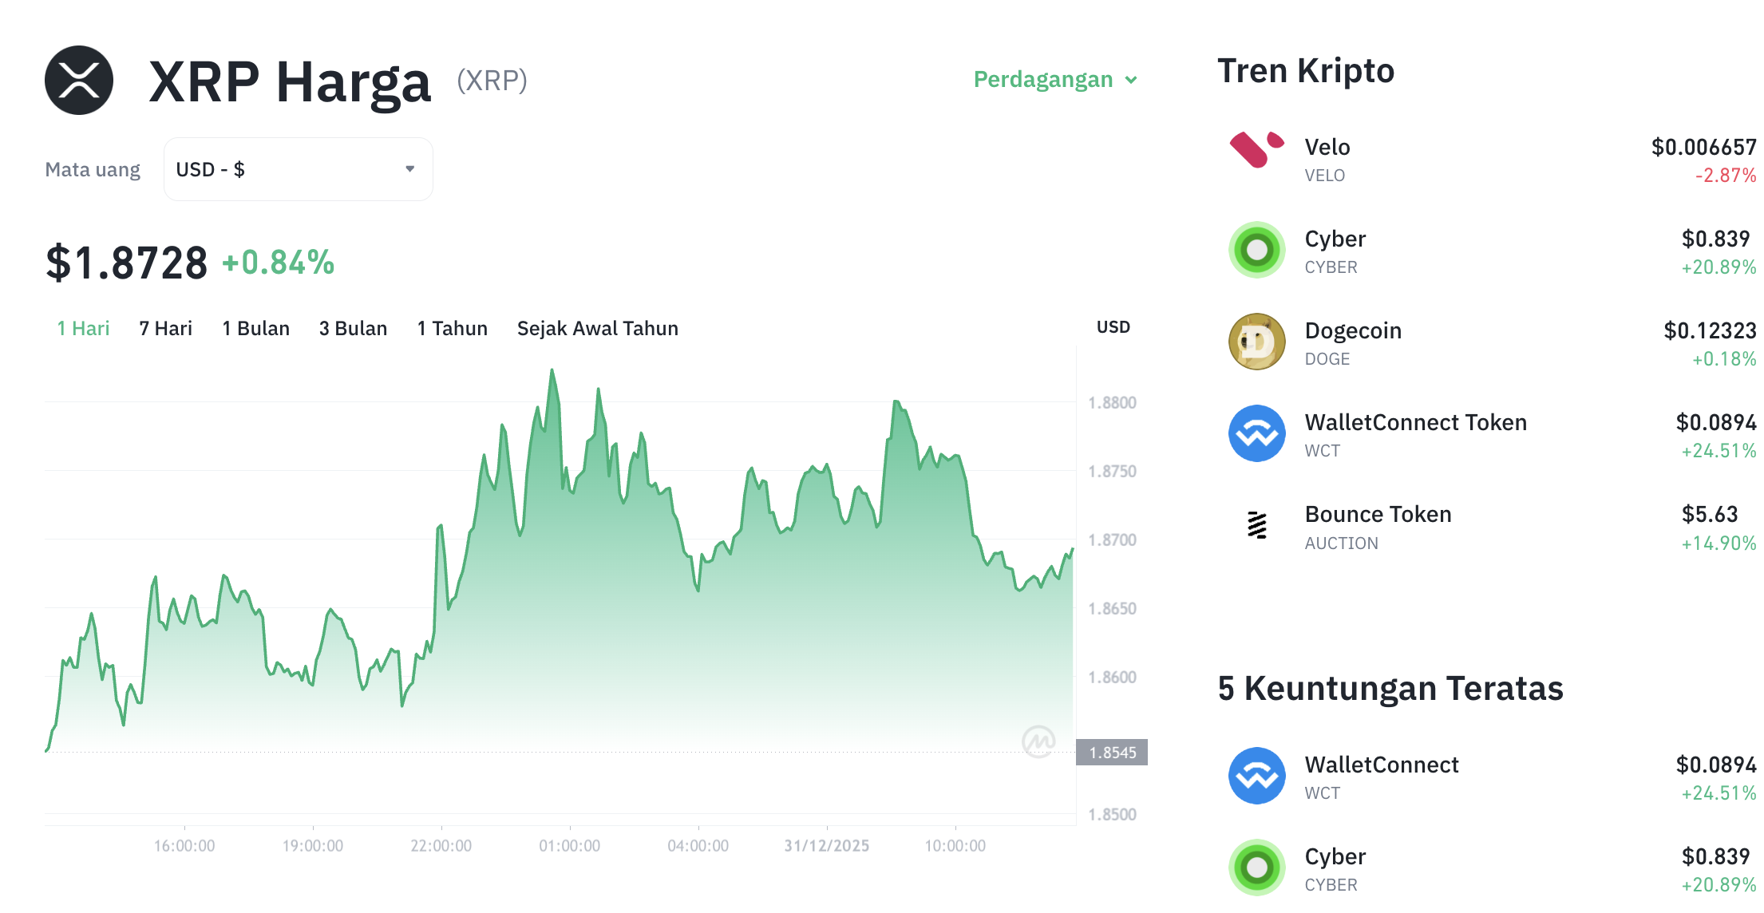Select the 3 Bulan range toggle
1764x913 pixels.
pos(353,328)
